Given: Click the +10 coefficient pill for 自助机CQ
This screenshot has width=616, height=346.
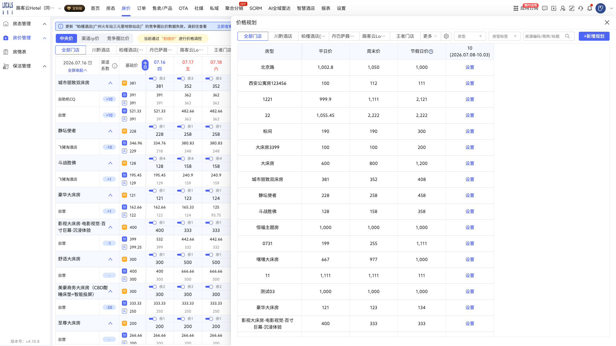Looking at the screenshot, I should (x=109, y=99).
